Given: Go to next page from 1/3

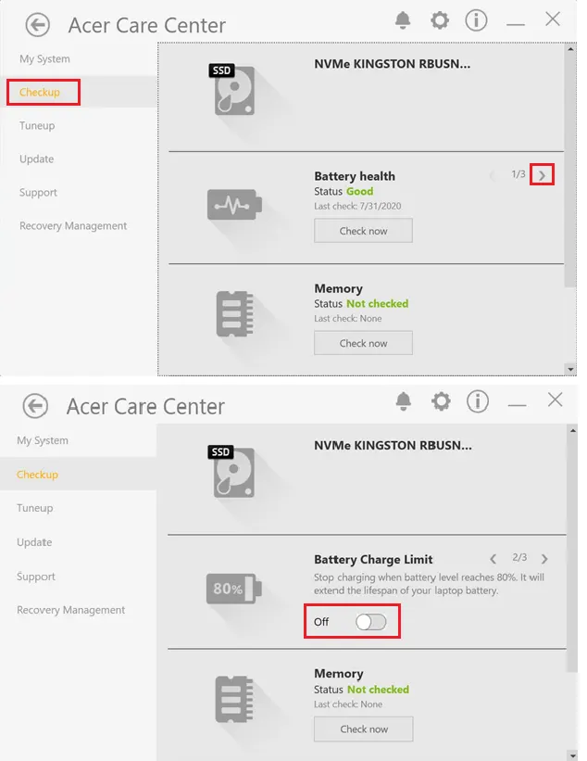Looking at the screenshot, I should [542, 175].
